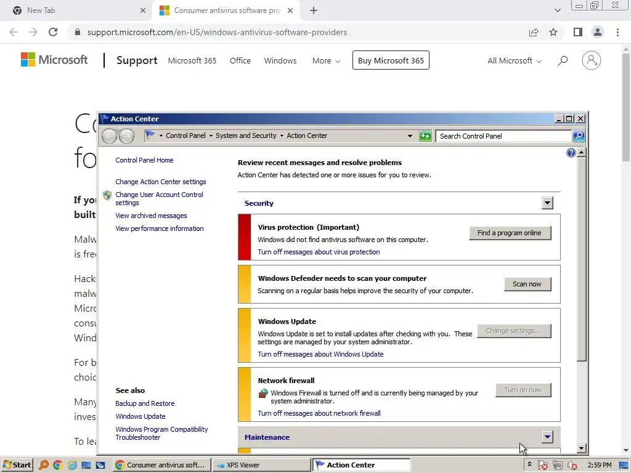Close the Consumer antivirus software tab

tap(290, 10)
